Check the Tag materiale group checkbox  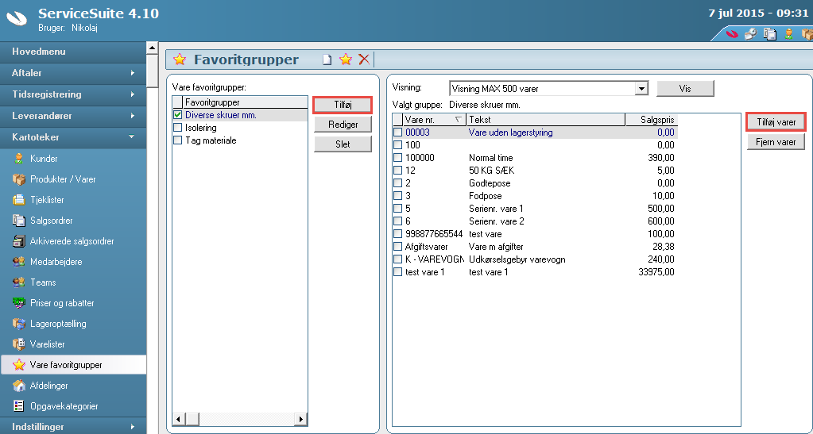(178, 140)
